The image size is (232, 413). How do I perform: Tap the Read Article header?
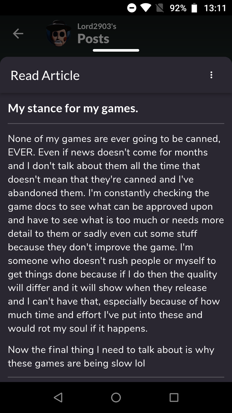[45, 75]
